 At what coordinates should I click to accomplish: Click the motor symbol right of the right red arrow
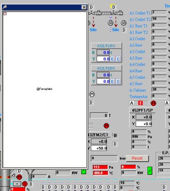124,23
